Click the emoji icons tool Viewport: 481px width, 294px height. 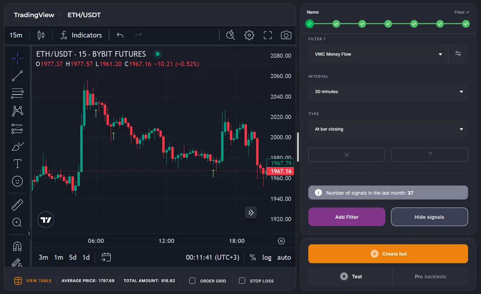(x=17, y=181)
